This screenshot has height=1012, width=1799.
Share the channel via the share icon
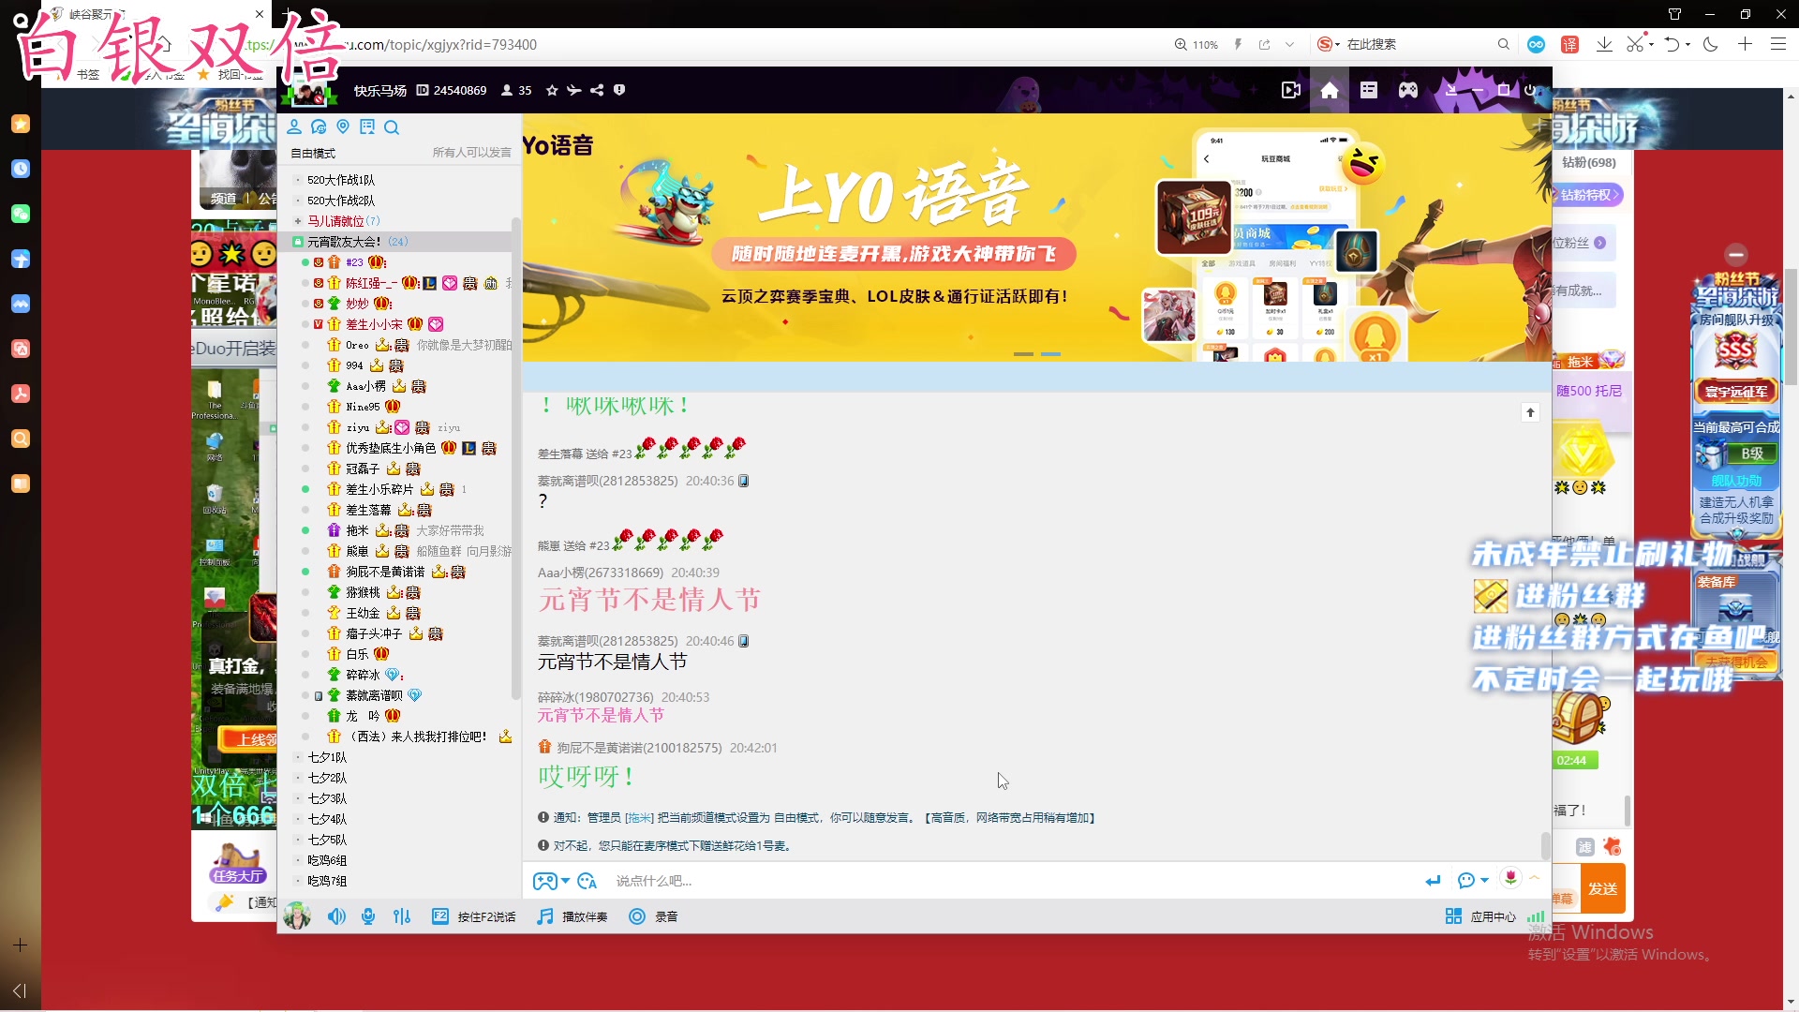point(598,90)
